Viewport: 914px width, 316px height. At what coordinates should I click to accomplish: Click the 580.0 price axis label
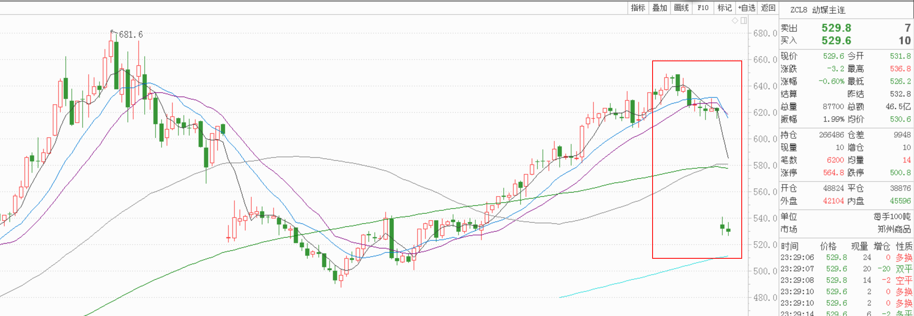tap(765, 165)
